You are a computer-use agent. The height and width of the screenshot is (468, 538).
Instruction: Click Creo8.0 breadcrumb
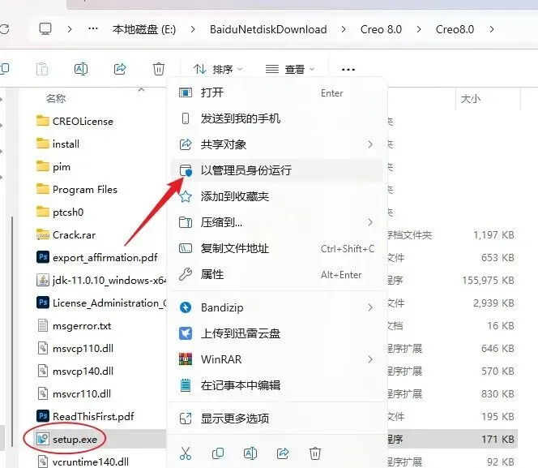pos(455,29)
